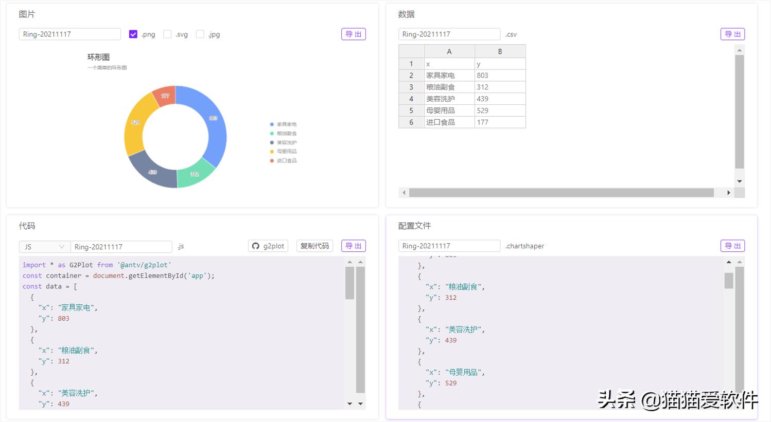
Task: Export the .chartshaper config file
Action: (732, 246)
